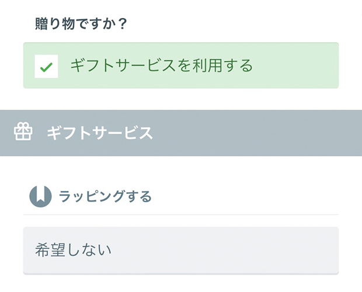Click the divider line under ラッピングする
The height and width of the screenshot is (292, 362).
click(181, 214)
